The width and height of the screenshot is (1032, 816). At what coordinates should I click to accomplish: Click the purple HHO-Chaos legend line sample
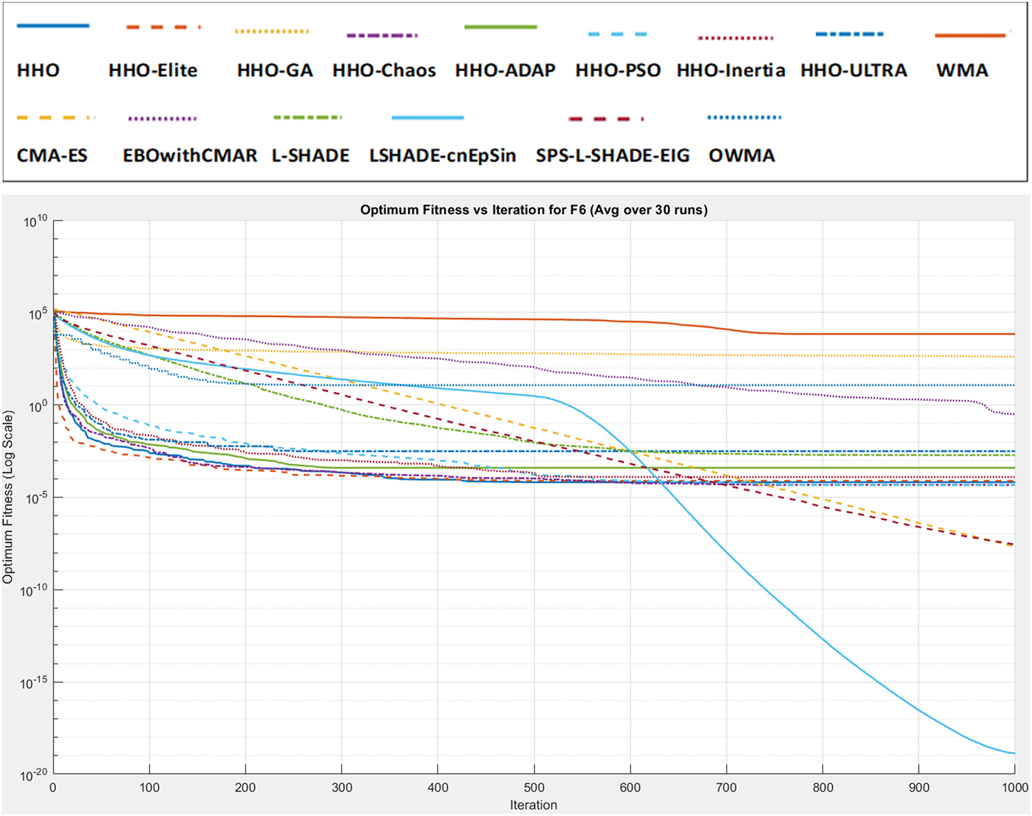click(382, 36)
